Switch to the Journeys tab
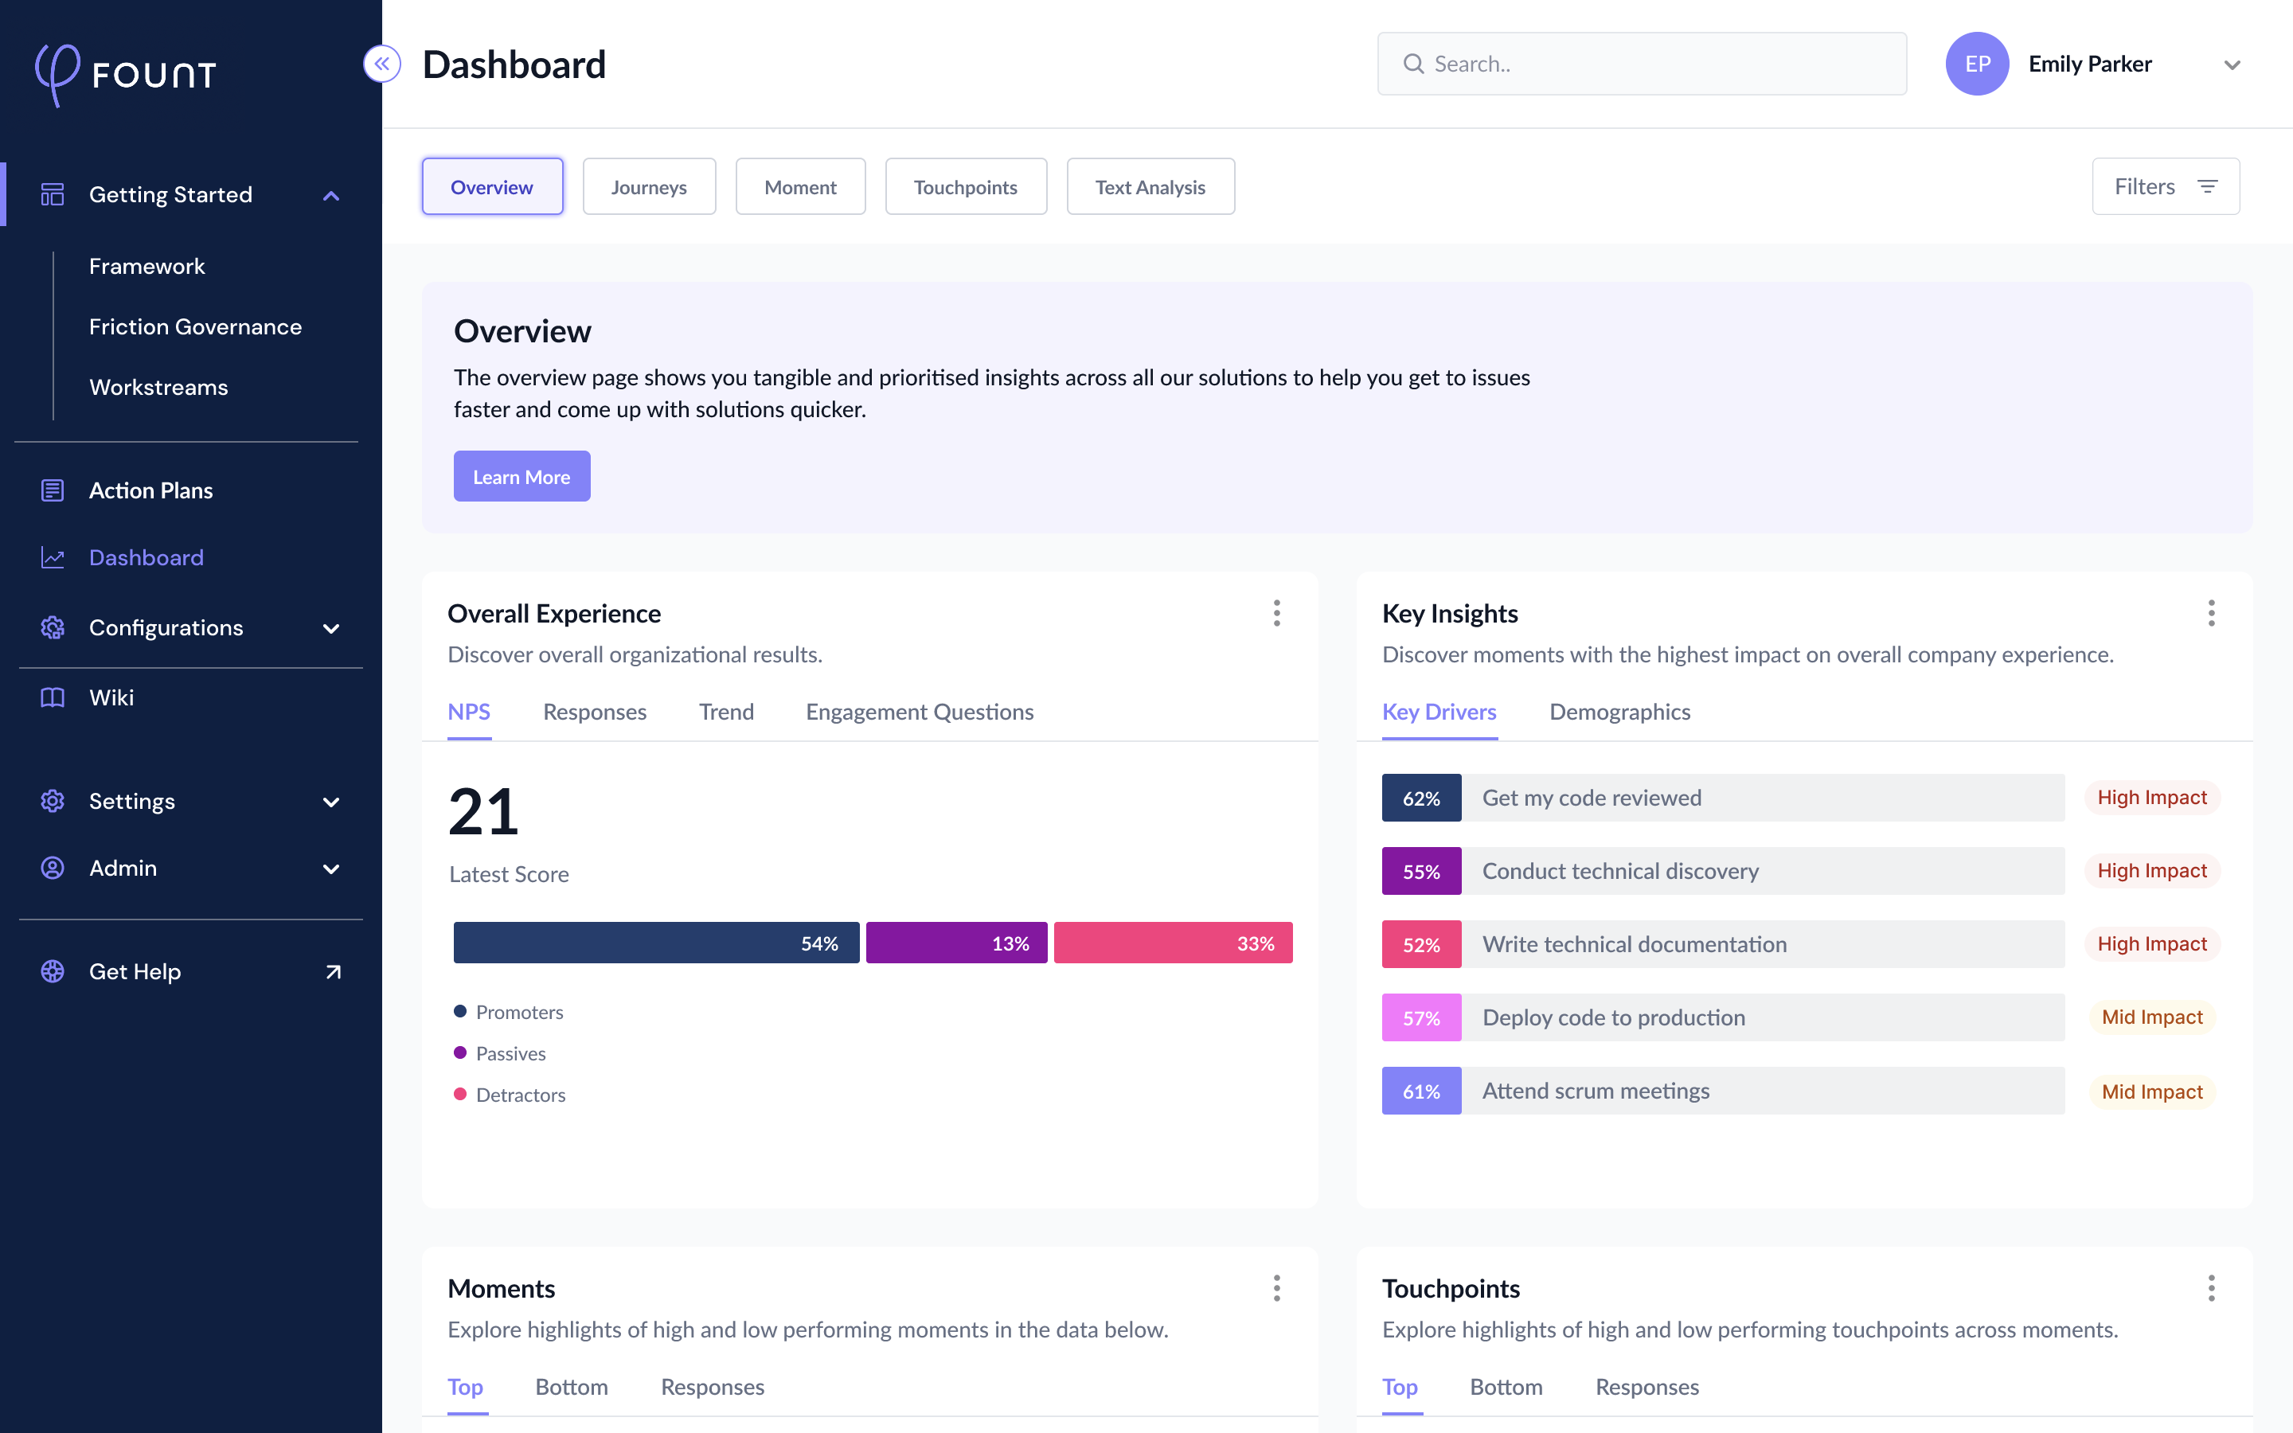The width and height of the screenshot is (2293, 1433). (x=648, y=187)
